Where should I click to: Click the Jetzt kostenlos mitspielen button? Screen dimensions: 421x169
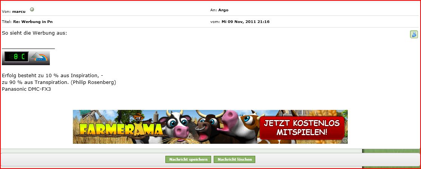302,128
